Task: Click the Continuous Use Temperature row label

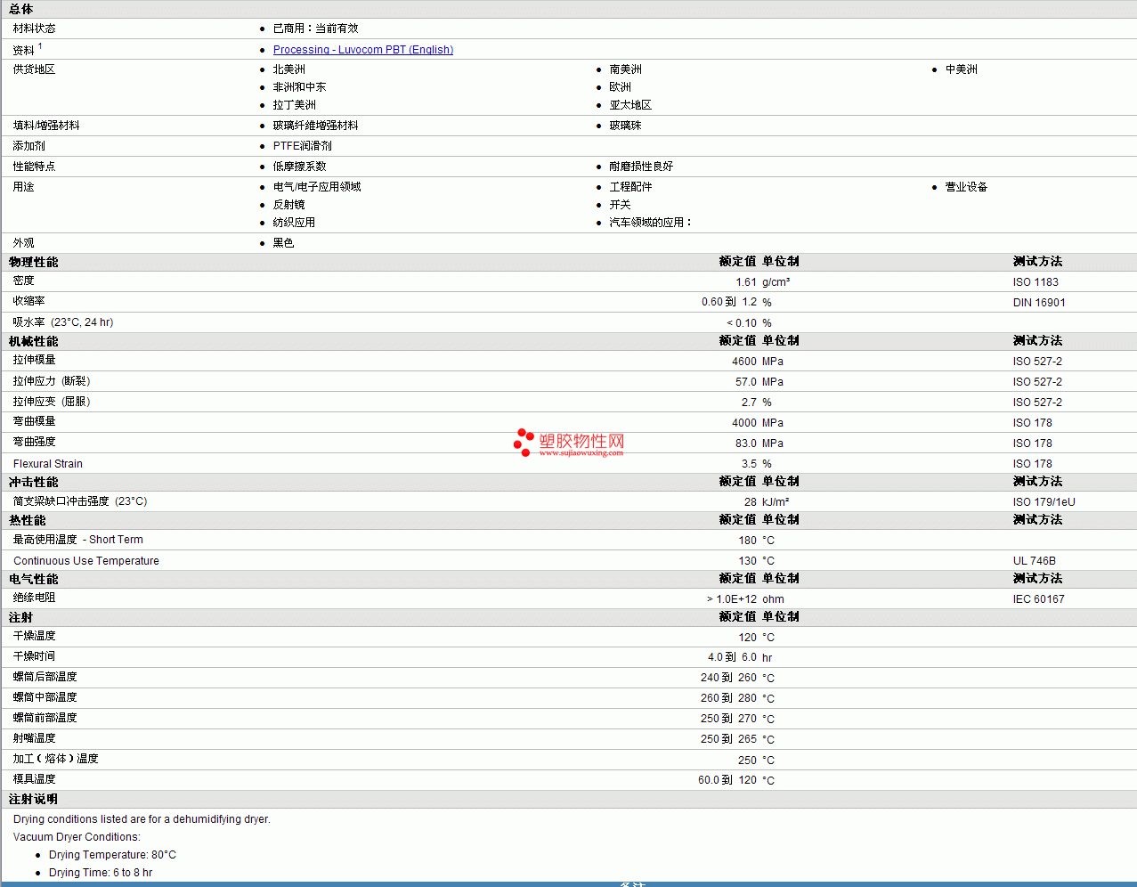Action: [x=86, y=561]
